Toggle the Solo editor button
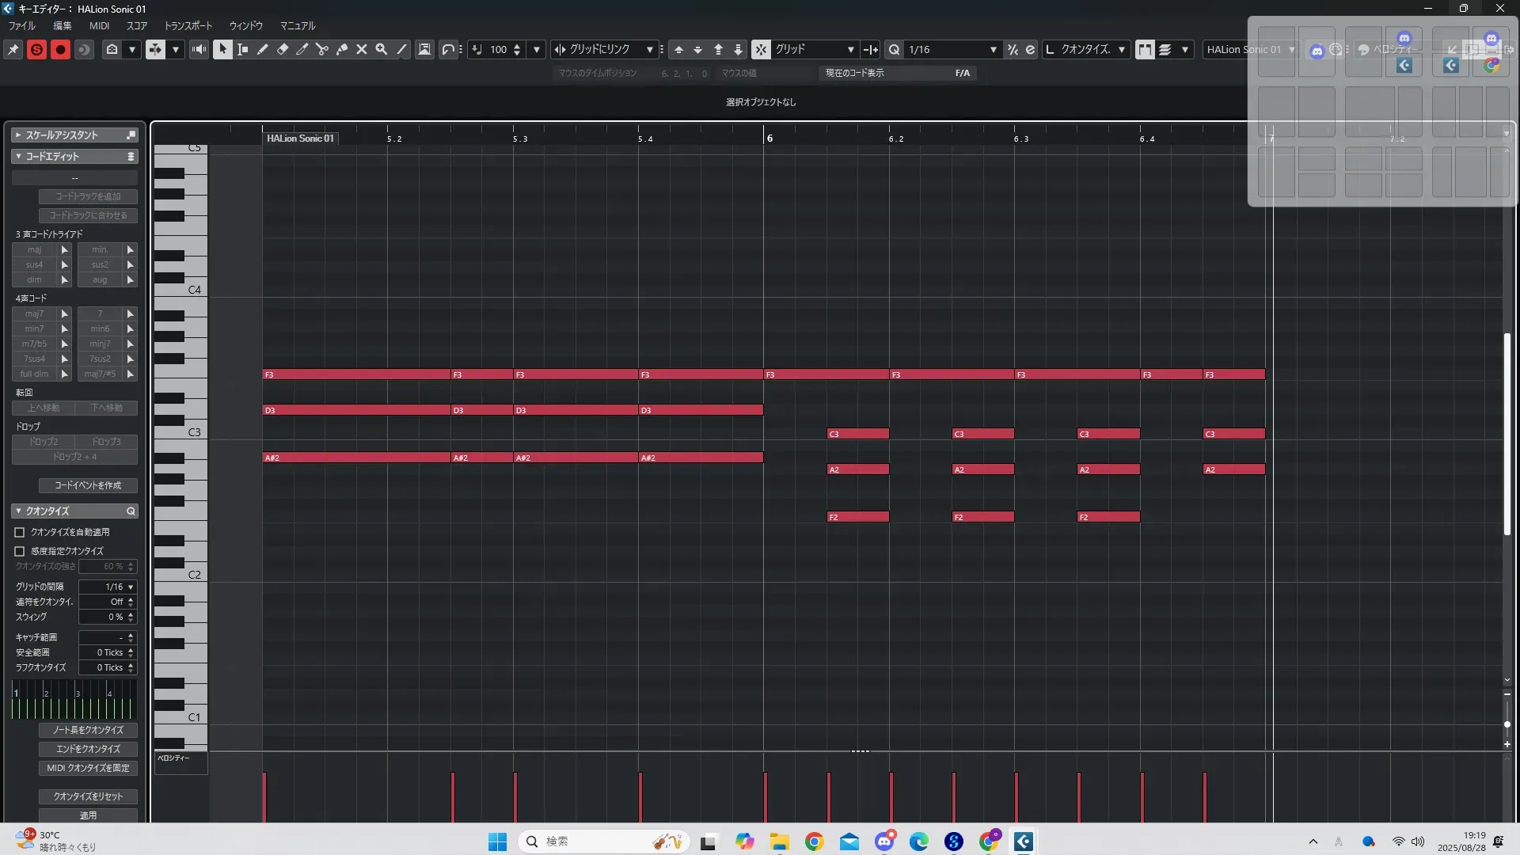Viewport: 1520px width, 855px height. 36,49
